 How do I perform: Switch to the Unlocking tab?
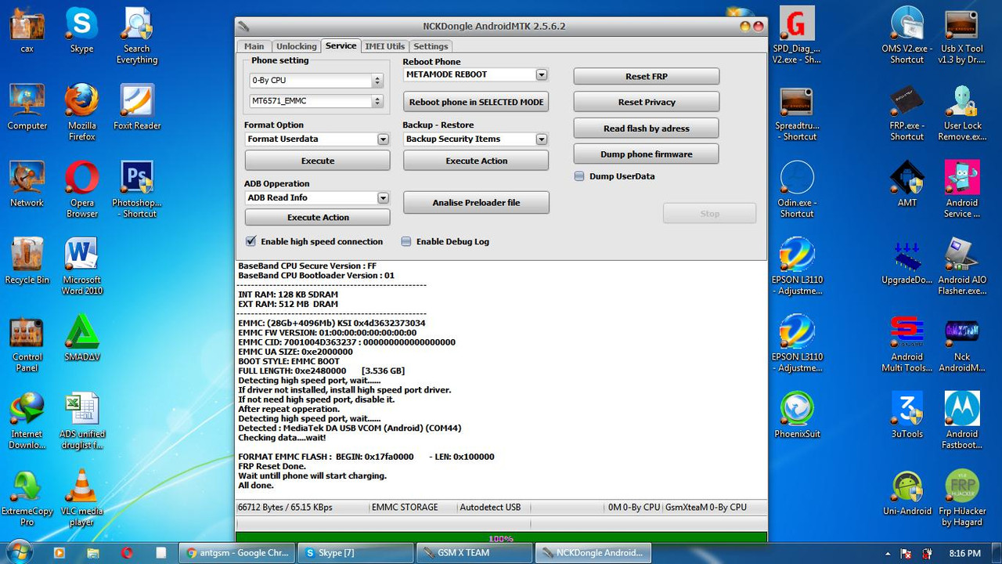pyautogui.click(x=297, y=46)
